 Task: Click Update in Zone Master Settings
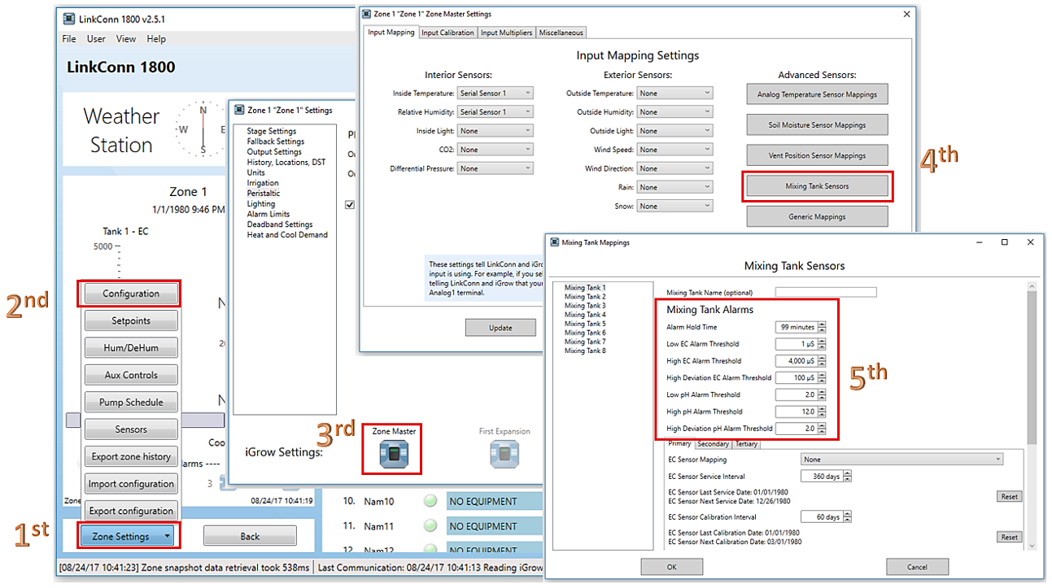(500, 328)
